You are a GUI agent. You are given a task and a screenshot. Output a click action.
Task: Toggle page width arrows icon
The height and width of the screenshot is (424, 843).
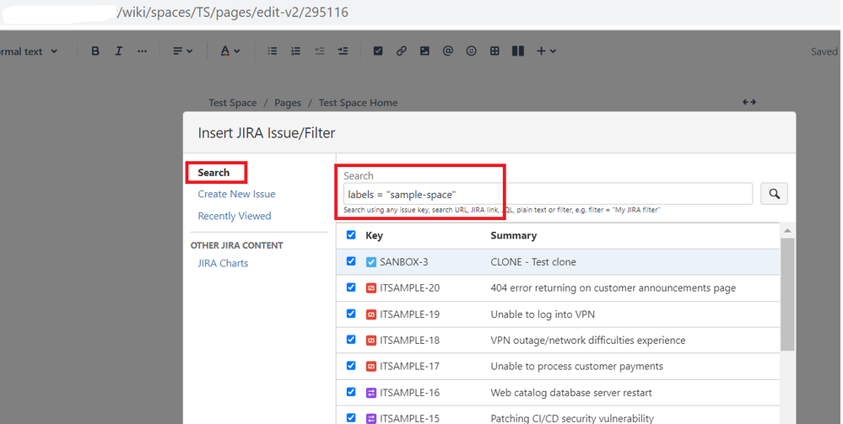pyautogui.click(x=749, y=102)
